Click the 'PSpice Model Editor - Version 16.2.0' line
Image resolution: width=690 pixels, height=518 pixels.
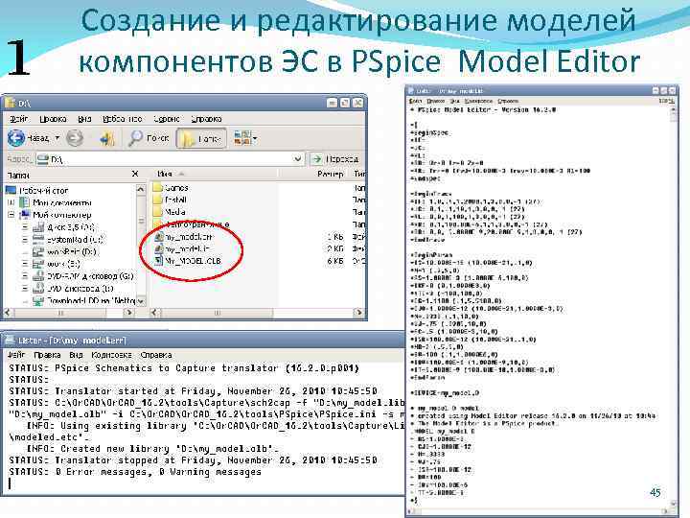click(483, 109)
